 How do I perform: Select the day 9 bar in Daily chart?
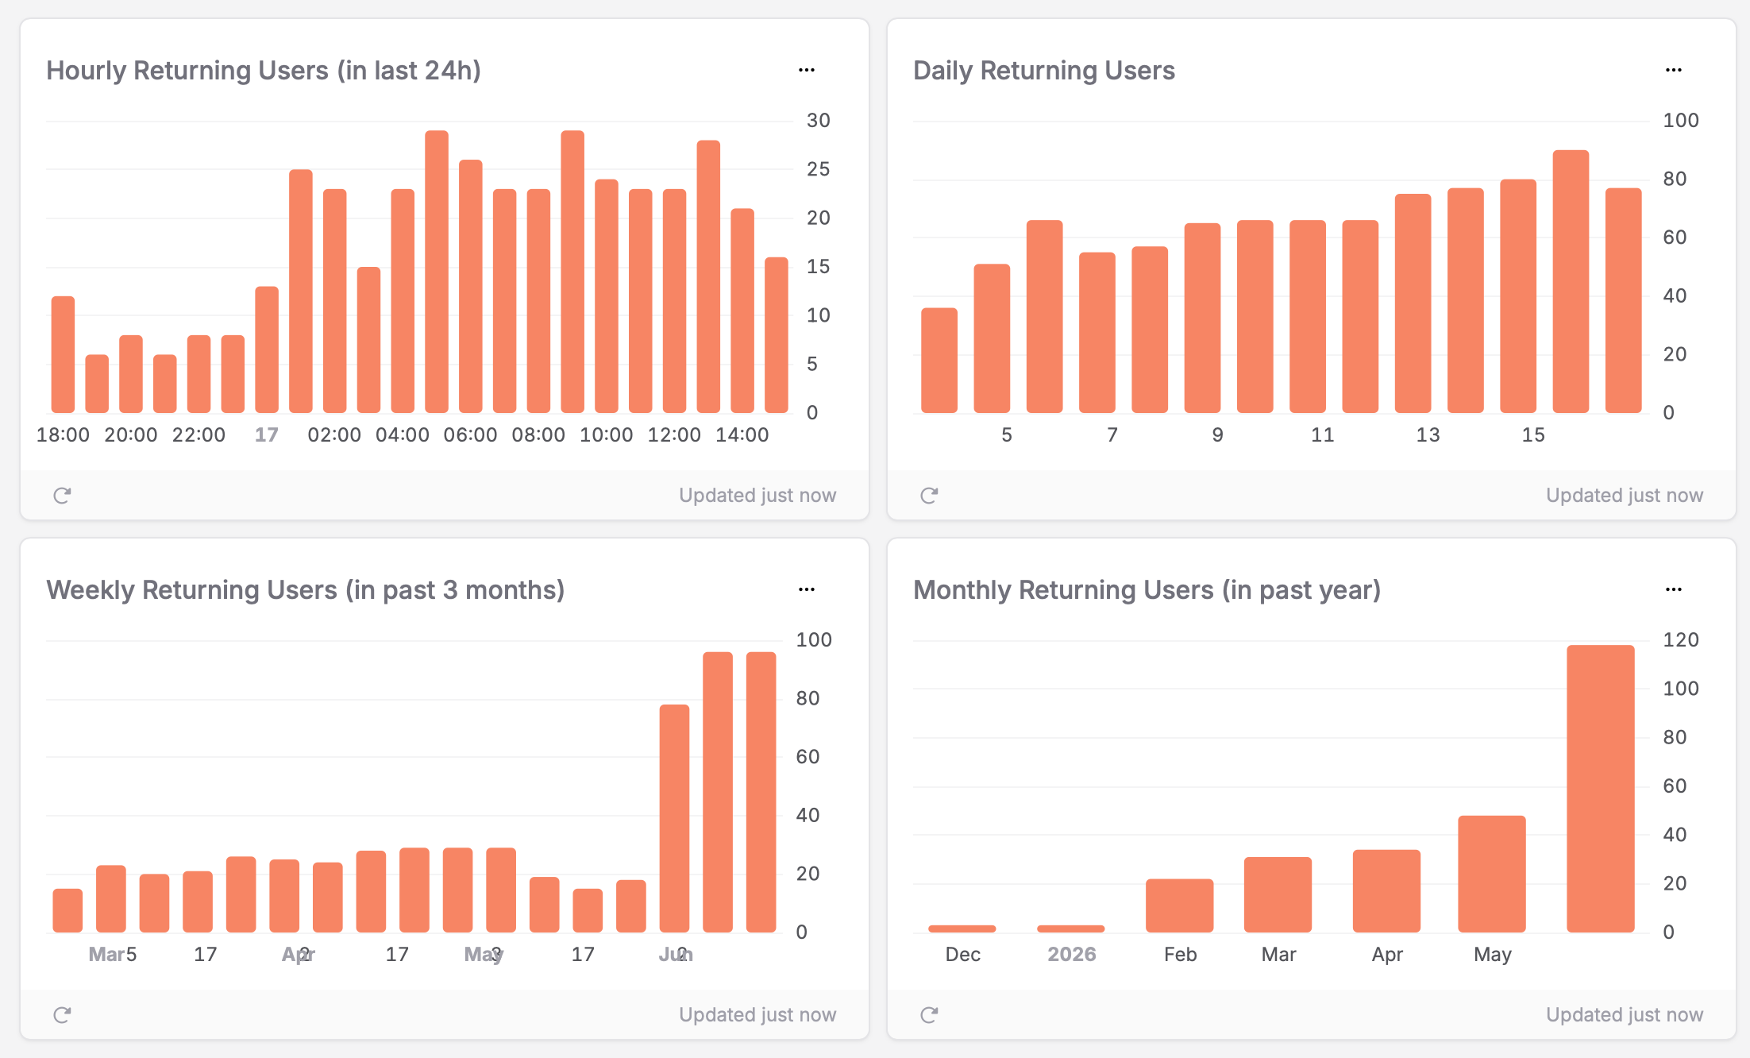[x=1202, y=318]
